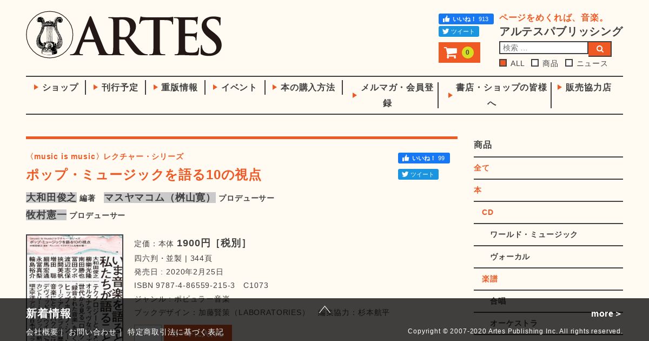Click the scroll-to-top up arrow
The width and height of the screenshot is (649, 341).
pyautogui.click(x=325, y=310)
